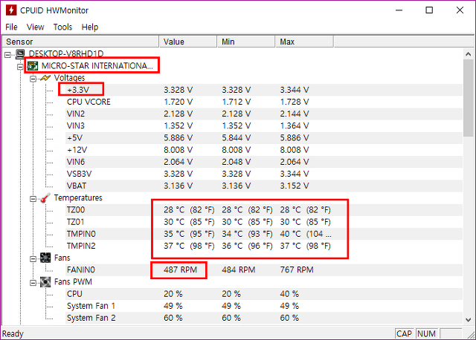Open the Help menu
This screenshot has width=476, height=340.
90,27
